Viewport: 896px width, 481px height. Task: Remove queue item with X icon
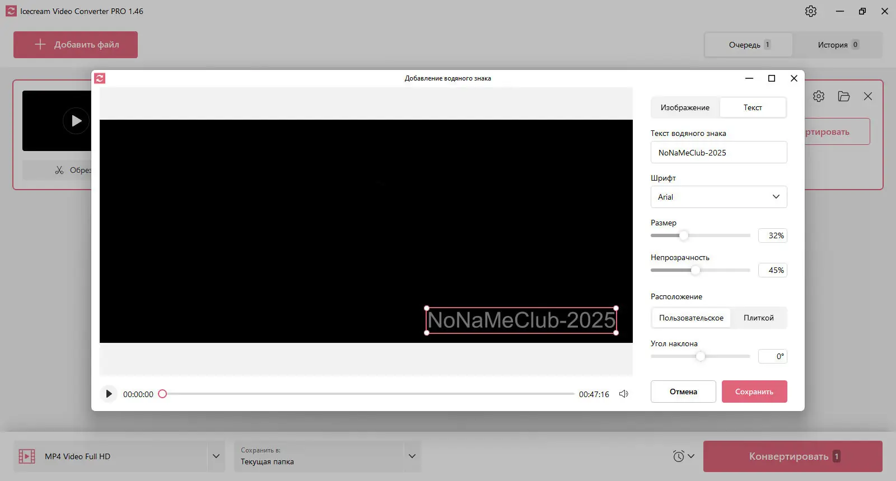point(868,96)
